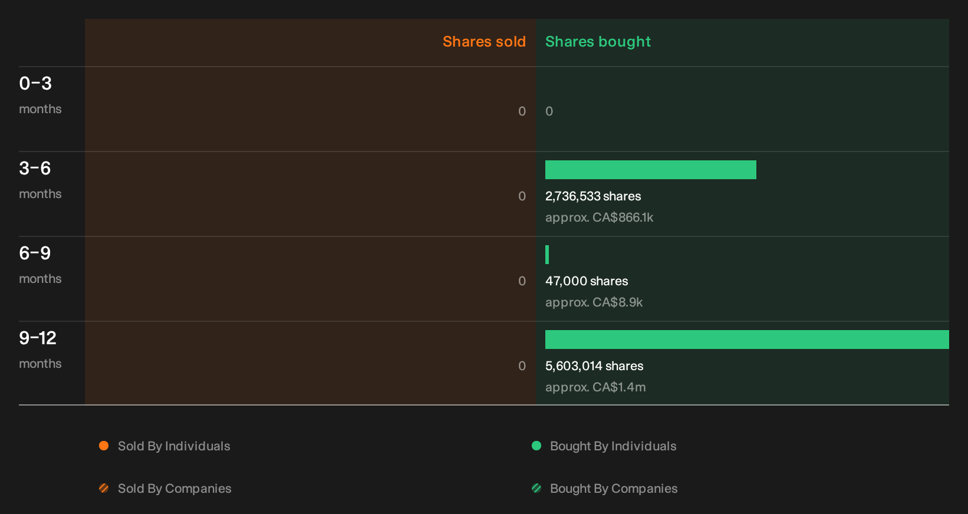Click the shares bought 0 in 0-3 months
This screenshot has width=968, height=514.
[x=549, y=111]
